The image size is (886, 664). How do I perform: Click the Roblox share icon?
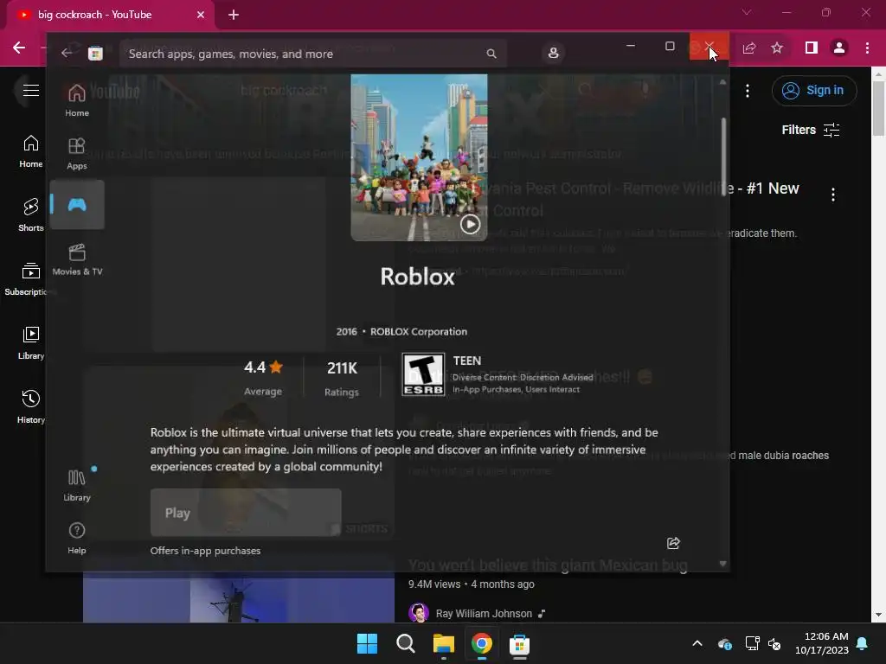[673, 543]
